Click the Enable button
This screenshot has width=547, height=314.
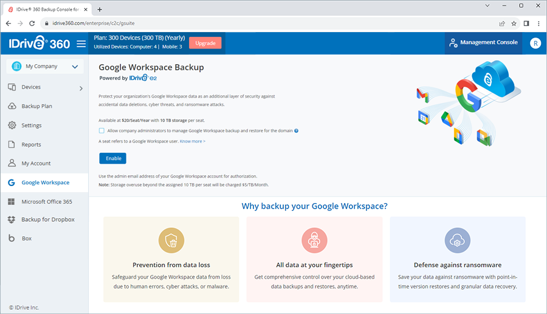112,158
